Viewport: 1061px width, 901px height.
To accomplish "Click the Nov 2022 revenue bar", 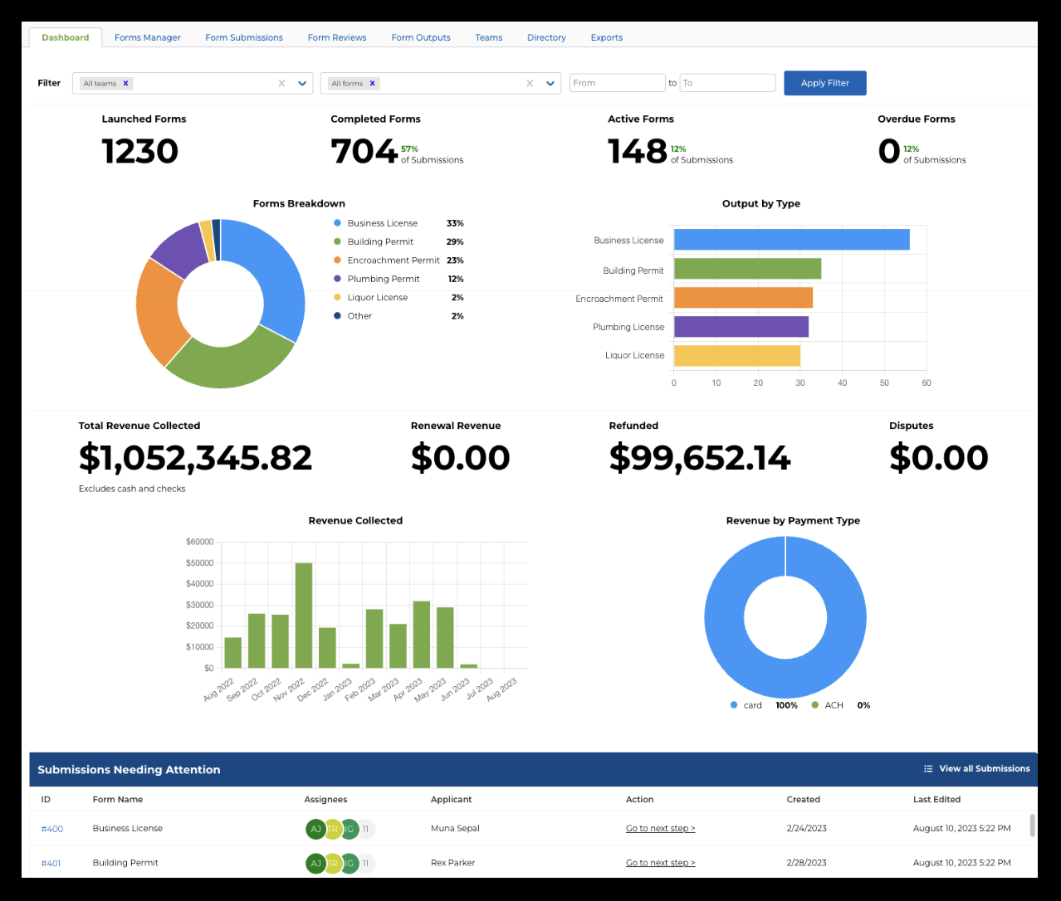I will click(x=304, y=616).
